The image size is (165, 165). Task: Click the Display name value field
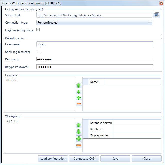137,135
